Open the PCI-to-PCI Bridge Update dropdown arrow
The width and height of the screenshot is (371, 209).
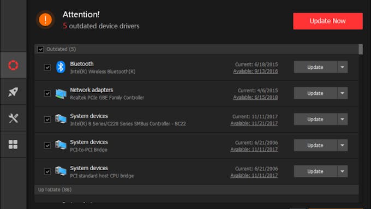(x=343, y=145)
